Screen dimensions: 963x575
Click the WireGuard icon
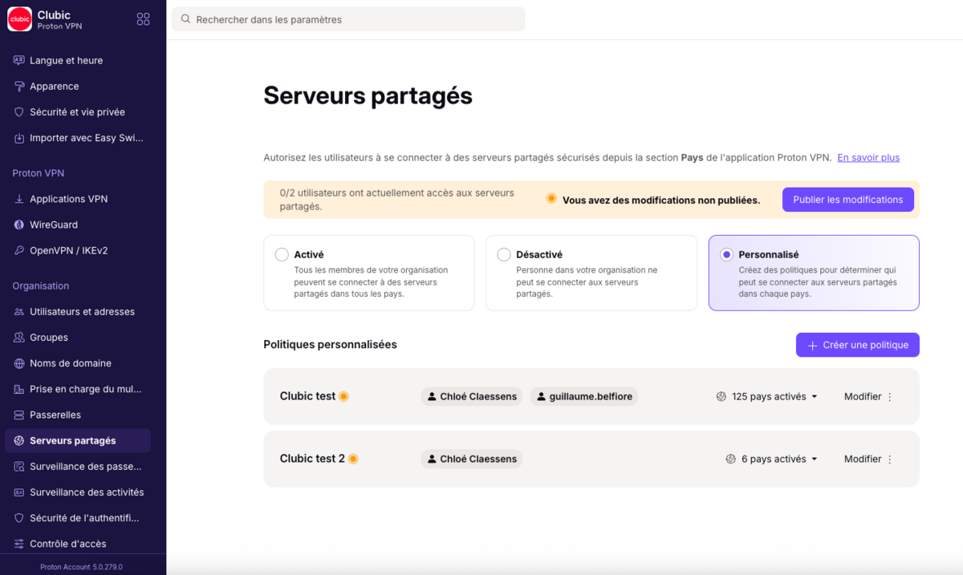19,225
